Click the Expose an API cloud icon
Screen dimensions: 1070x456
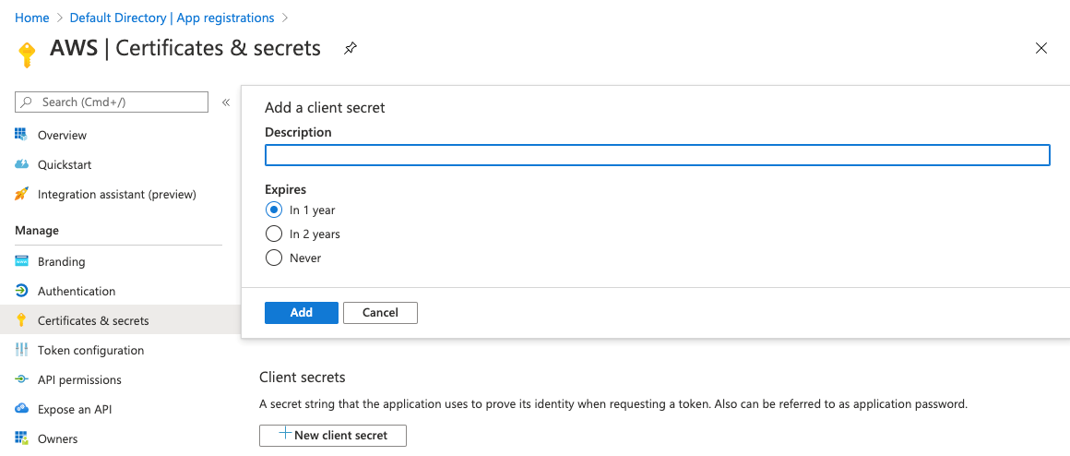[x=21, y=409]
